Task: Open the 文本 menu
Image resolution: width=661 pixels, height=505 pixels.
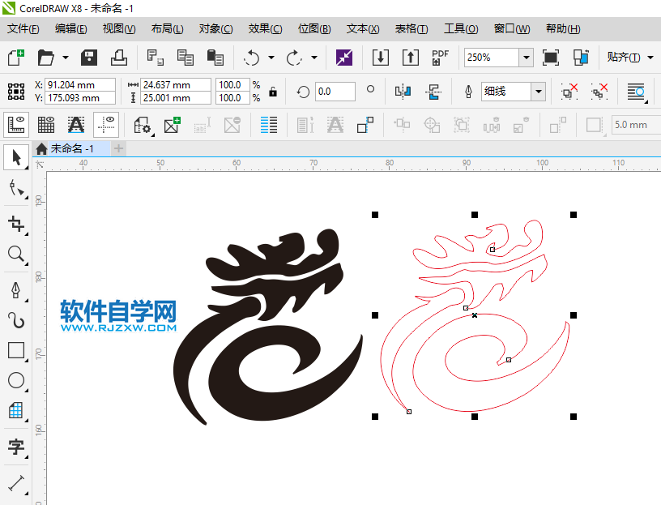Action: click(362, 28)
